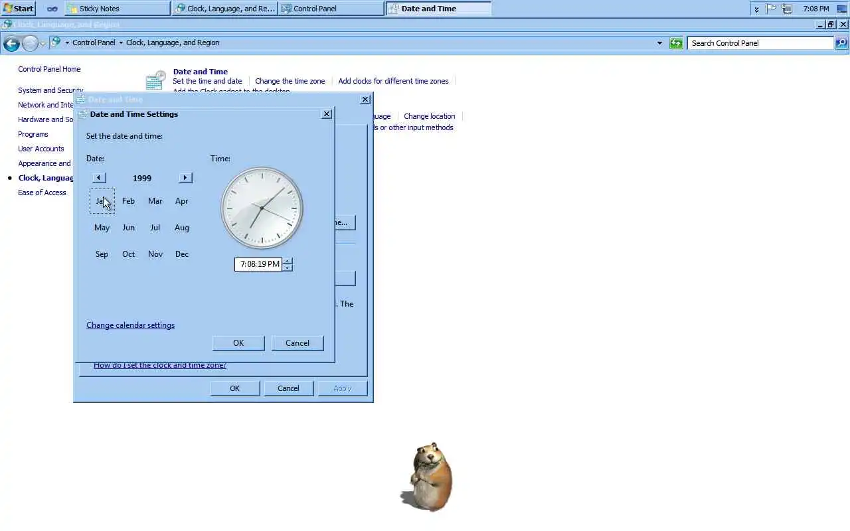Select Nov in the month grid
The width and height of the screenshot is (850, 531).
pos(155,254)
